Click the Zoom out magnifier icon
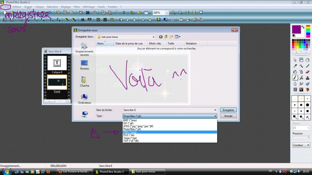Image resolution: width=312 pixels, height=175 pixels. (180, 12)
